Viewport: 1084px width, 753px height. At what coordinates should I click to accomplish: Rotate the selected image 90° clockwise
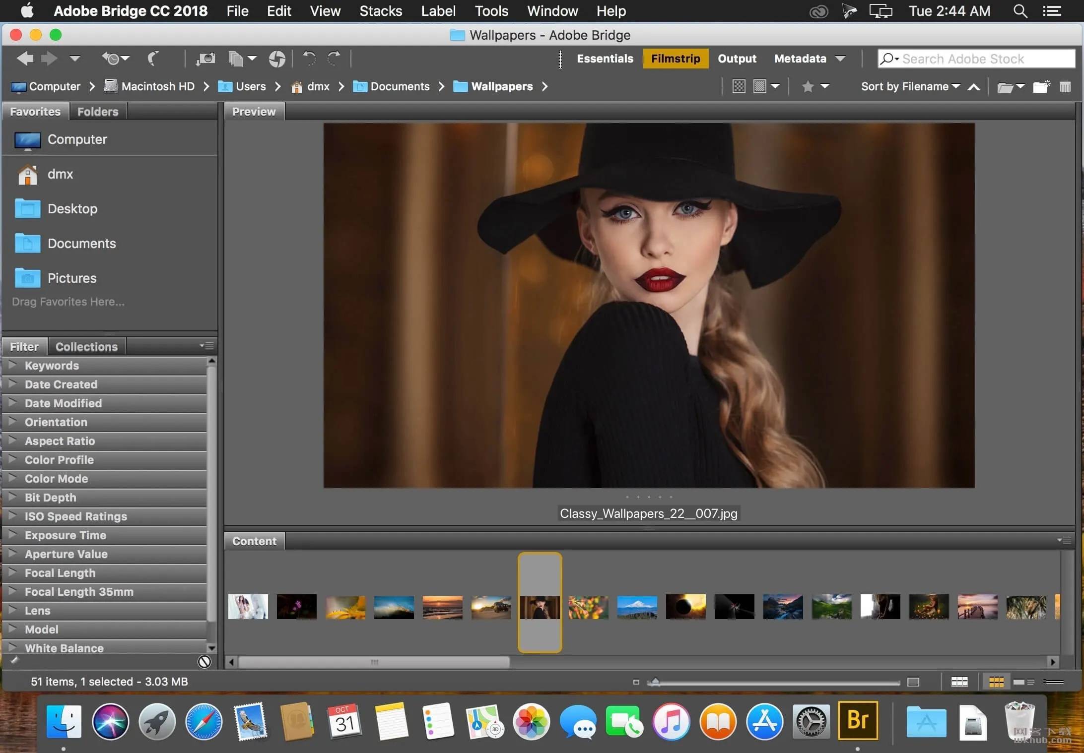point(334,59)
